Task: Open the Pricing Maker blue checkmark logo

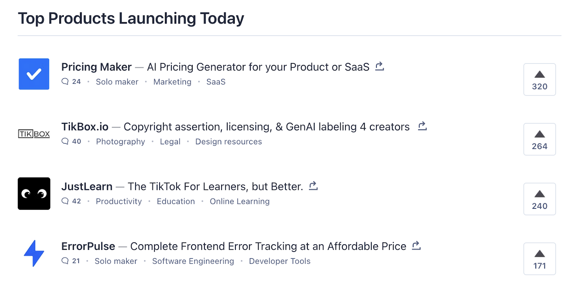Action: [34, 74]
